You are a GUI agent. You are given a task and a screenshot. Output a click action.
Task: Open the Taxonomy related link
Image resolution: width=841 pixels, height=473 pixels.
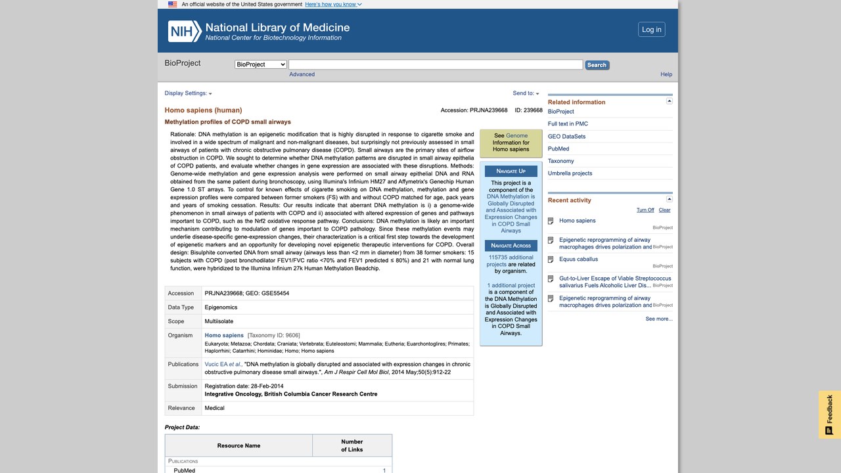pos(561,161)
